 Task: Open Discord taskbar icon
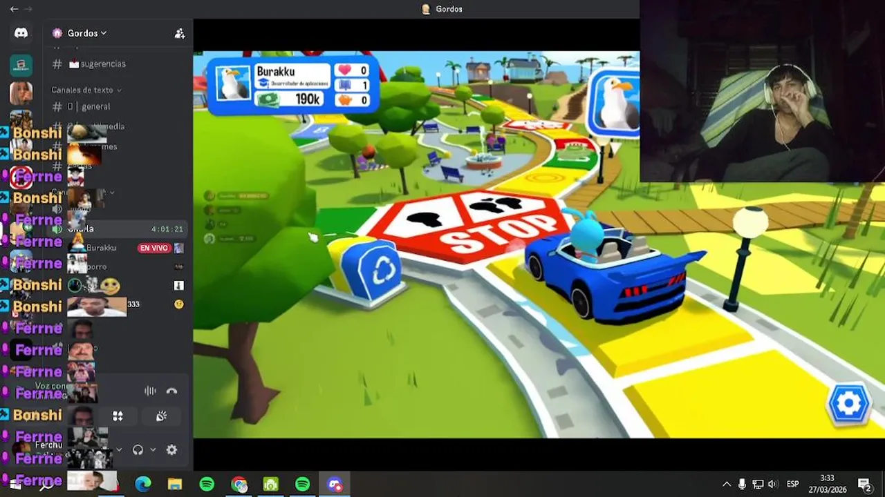tap(335, 485)
